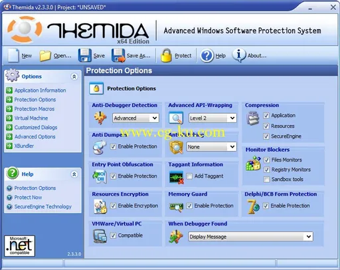340x270 pixels.
Task: Open the XBundler section
Action: point(24,146)
